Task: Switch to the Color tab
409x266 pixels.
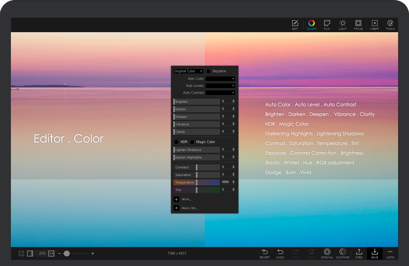Action: (311, 24)
